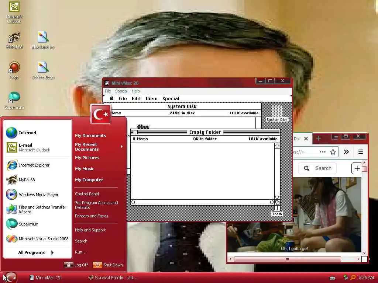Open Microsoft Outlook desktop icon
Screen dimensions: 378x283
(14, 12)
